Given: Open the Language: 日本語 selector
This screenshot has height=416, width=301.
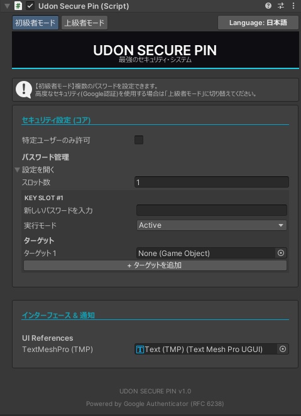Looking at the screenshot, I should coord(258,23).
